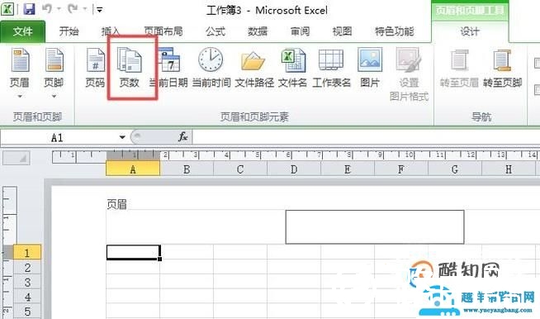
Task: Select column B header
Action: [187, 169]
